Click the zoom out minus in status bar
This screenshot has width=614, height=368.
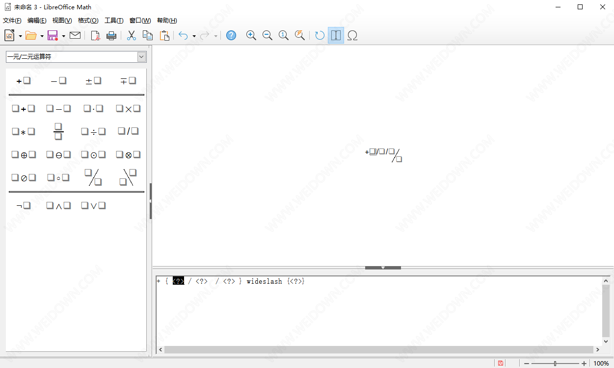click(527, 363)
